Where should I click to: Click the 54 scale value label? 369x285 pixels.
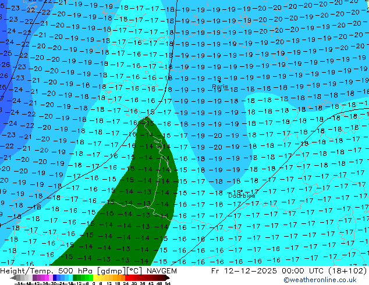point(167,283)
